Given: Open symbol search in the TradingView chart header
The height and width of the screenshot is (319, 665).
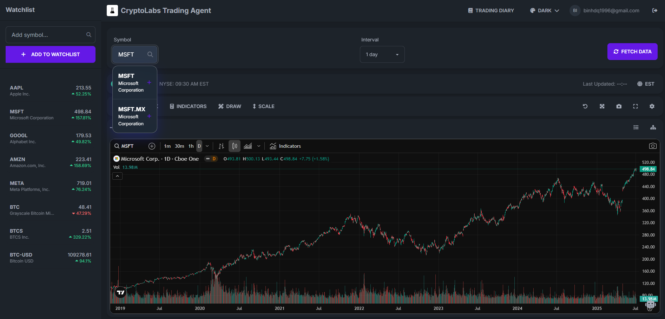Looking at the screenshot, I should (124, 146).
